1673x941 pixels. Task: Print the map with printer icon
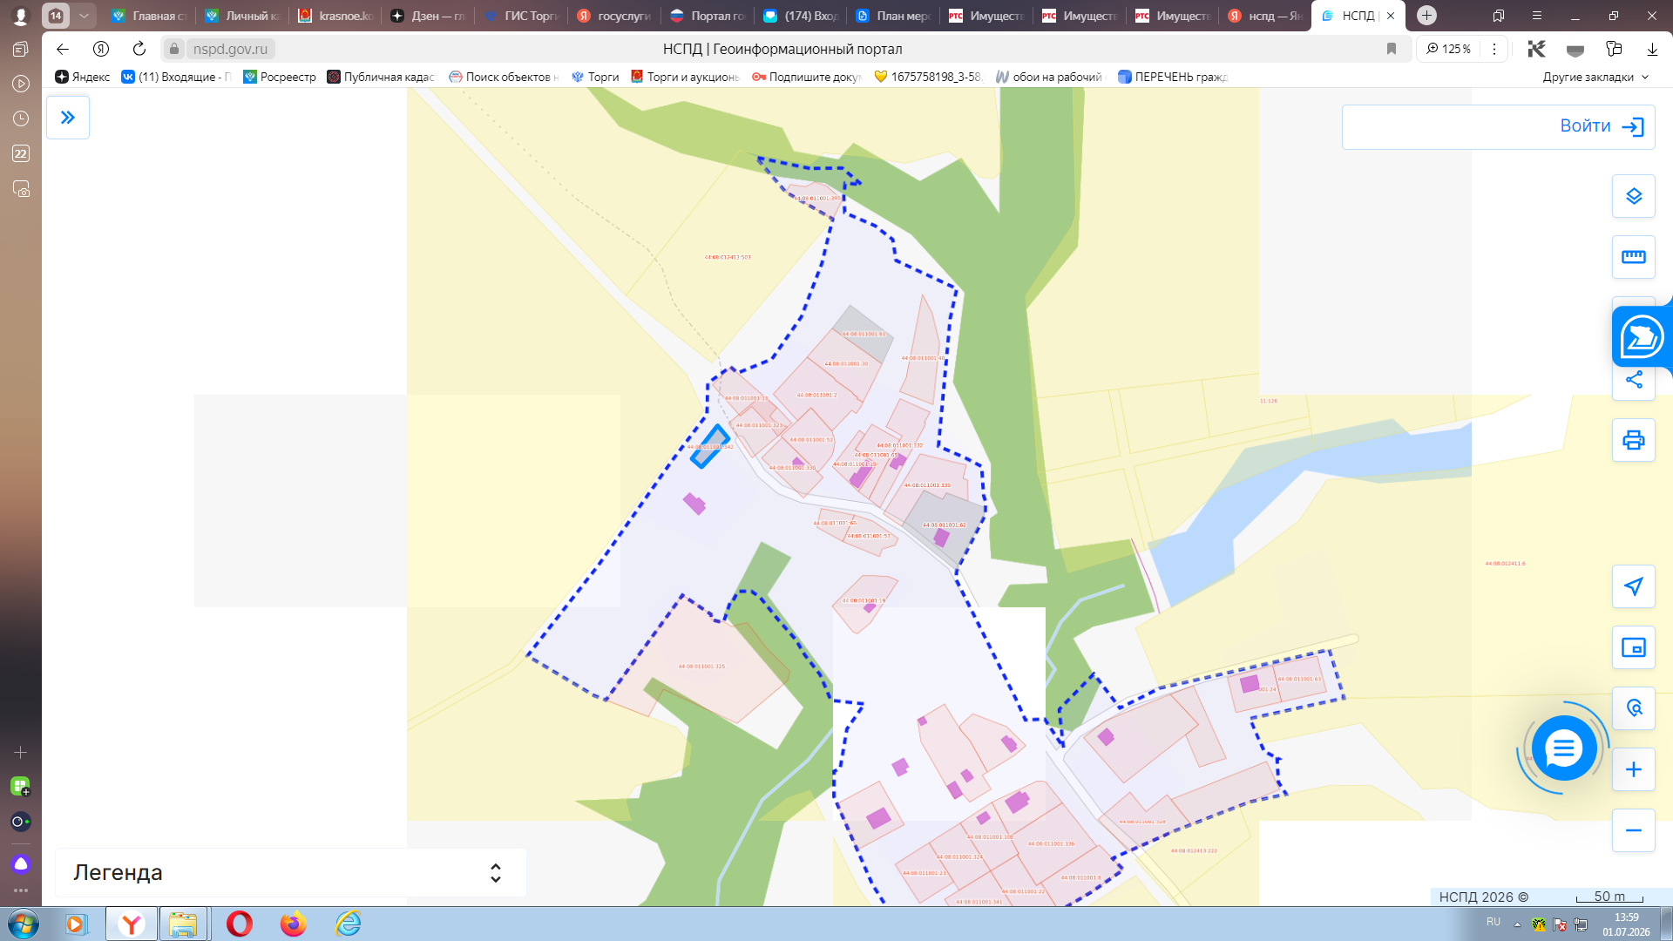coord(1633,440)
